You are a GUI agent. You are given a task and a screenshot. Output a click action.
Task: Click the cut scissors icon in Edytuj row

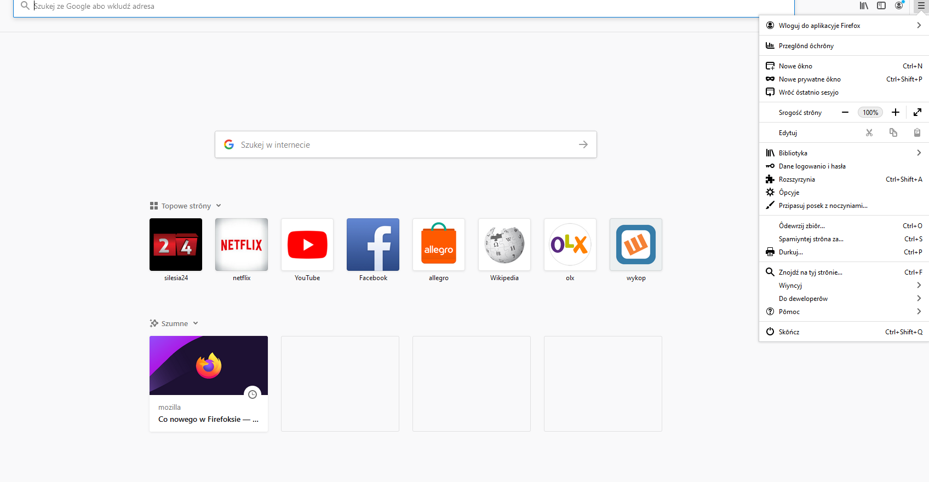coord(869,132)
